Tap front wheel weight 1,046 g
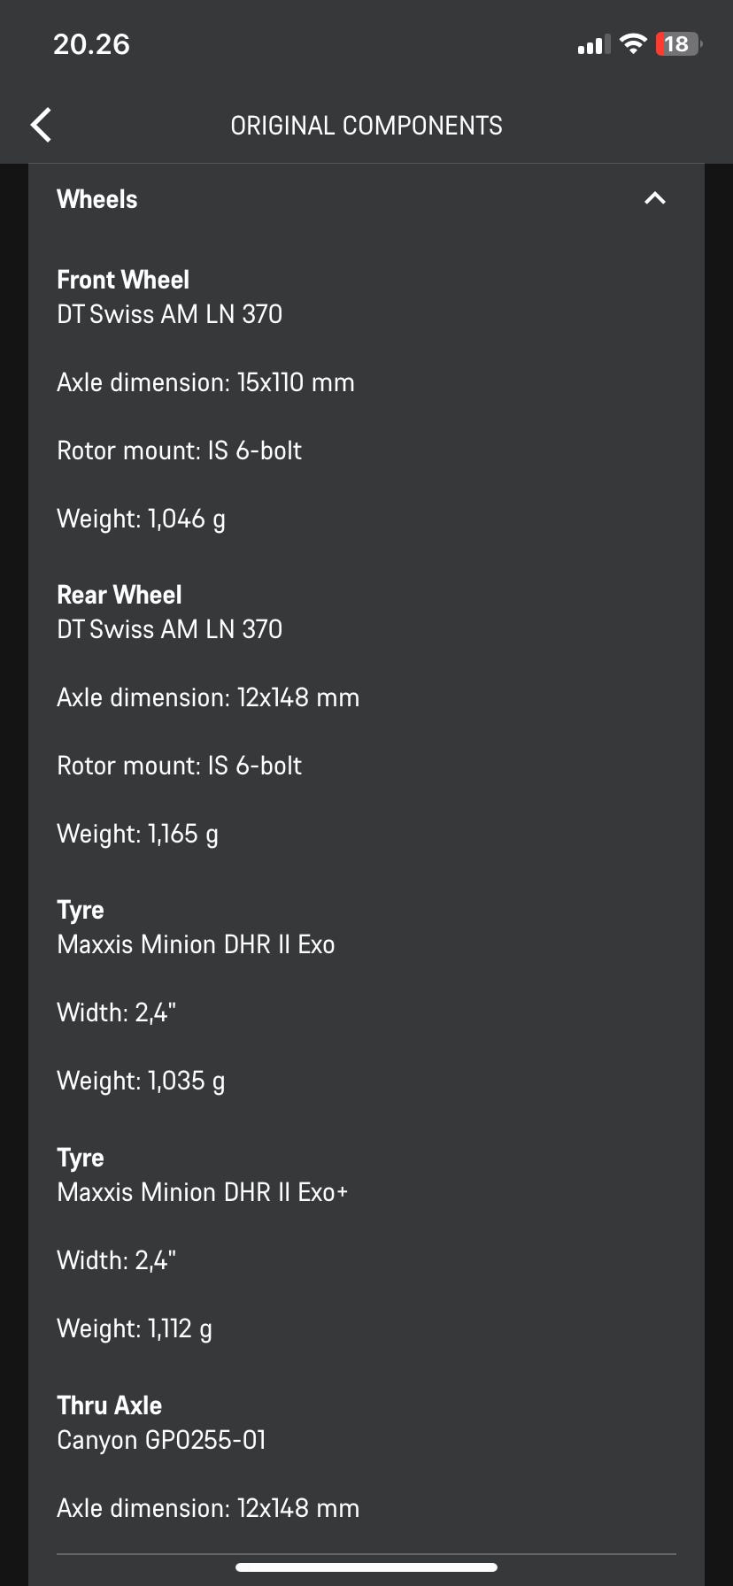Screen dimensions: 733x1586 (x=141, y=519)
